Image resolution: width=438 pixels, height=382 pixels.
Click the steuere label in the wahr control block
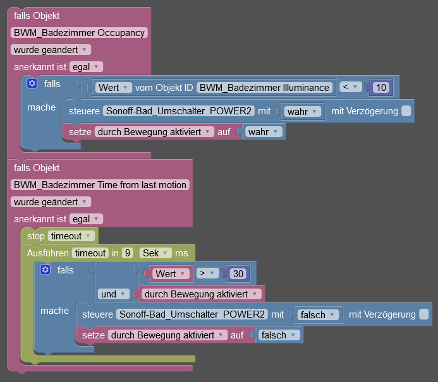(x=84, y=111)
